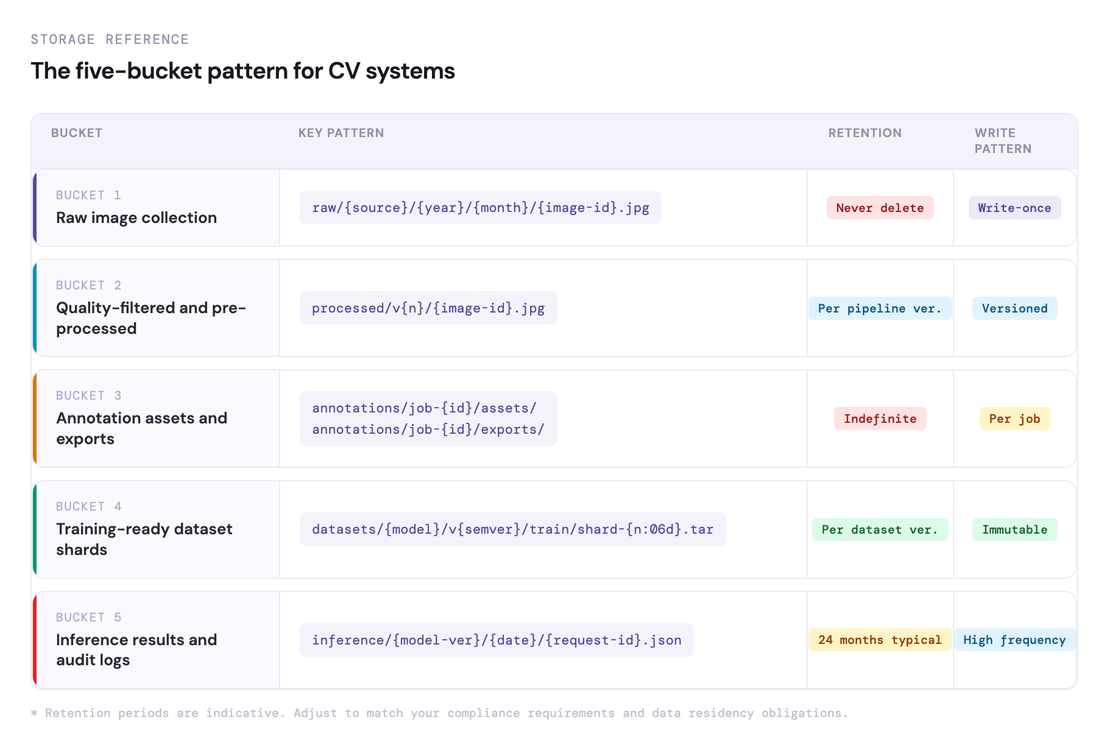Click the "Raw image collection" row title
The image size is (1110, 753).
pos(136,218)
